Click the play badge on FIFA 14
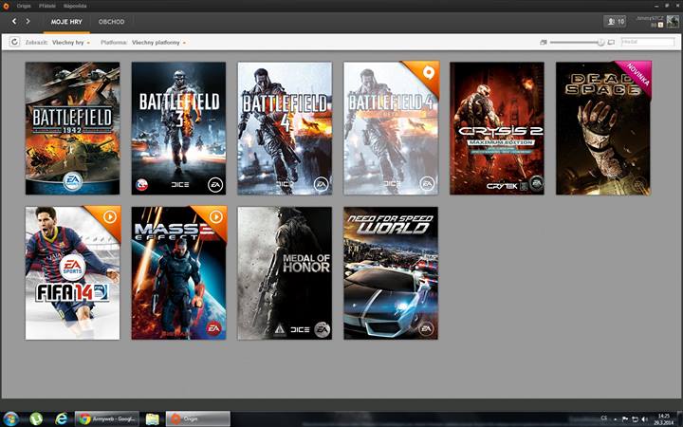Screen dimensions: 683x427 click(x=110, y=216)
